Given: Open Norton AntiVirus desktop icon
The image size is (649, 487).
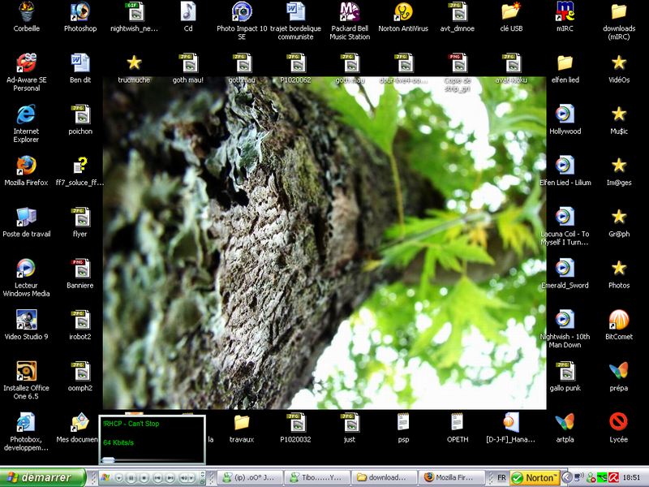Looking at the screenshot, I should [403, 11].
